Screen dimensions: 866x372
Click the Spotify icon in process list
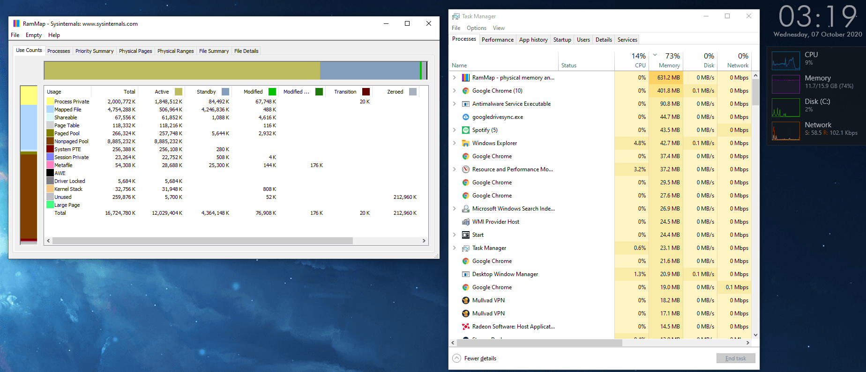[466, 130]
